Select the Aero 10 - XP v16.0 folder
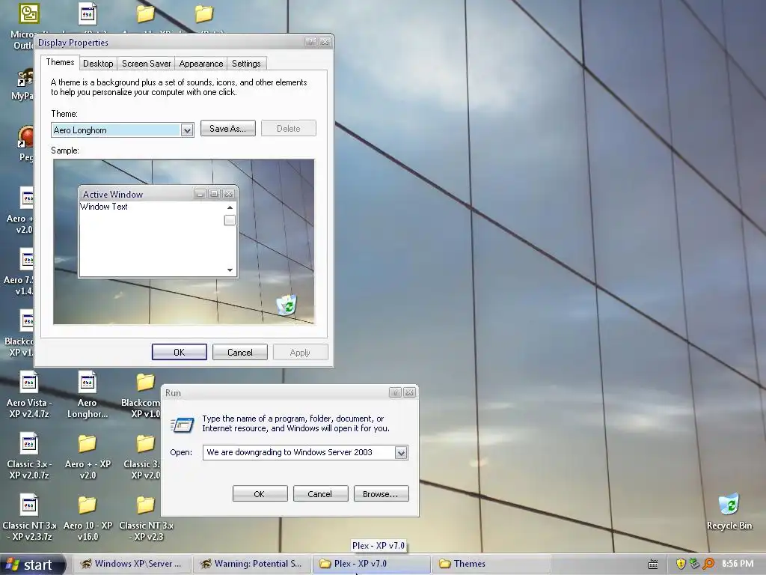766x575 pixels. pyautogui.click(x=88, y=505)
